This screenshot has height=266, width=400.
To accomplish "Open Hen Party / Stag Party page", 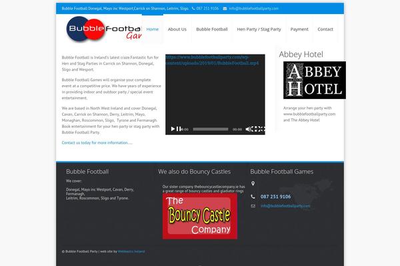I will tap(259, 29).
